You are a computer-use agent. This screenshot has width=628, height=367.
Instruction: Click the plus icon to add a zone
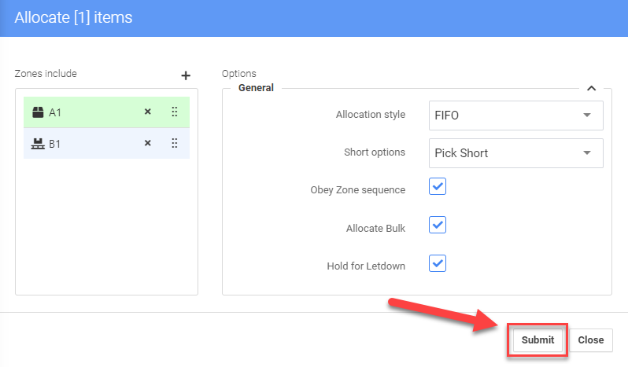[186, 75]
